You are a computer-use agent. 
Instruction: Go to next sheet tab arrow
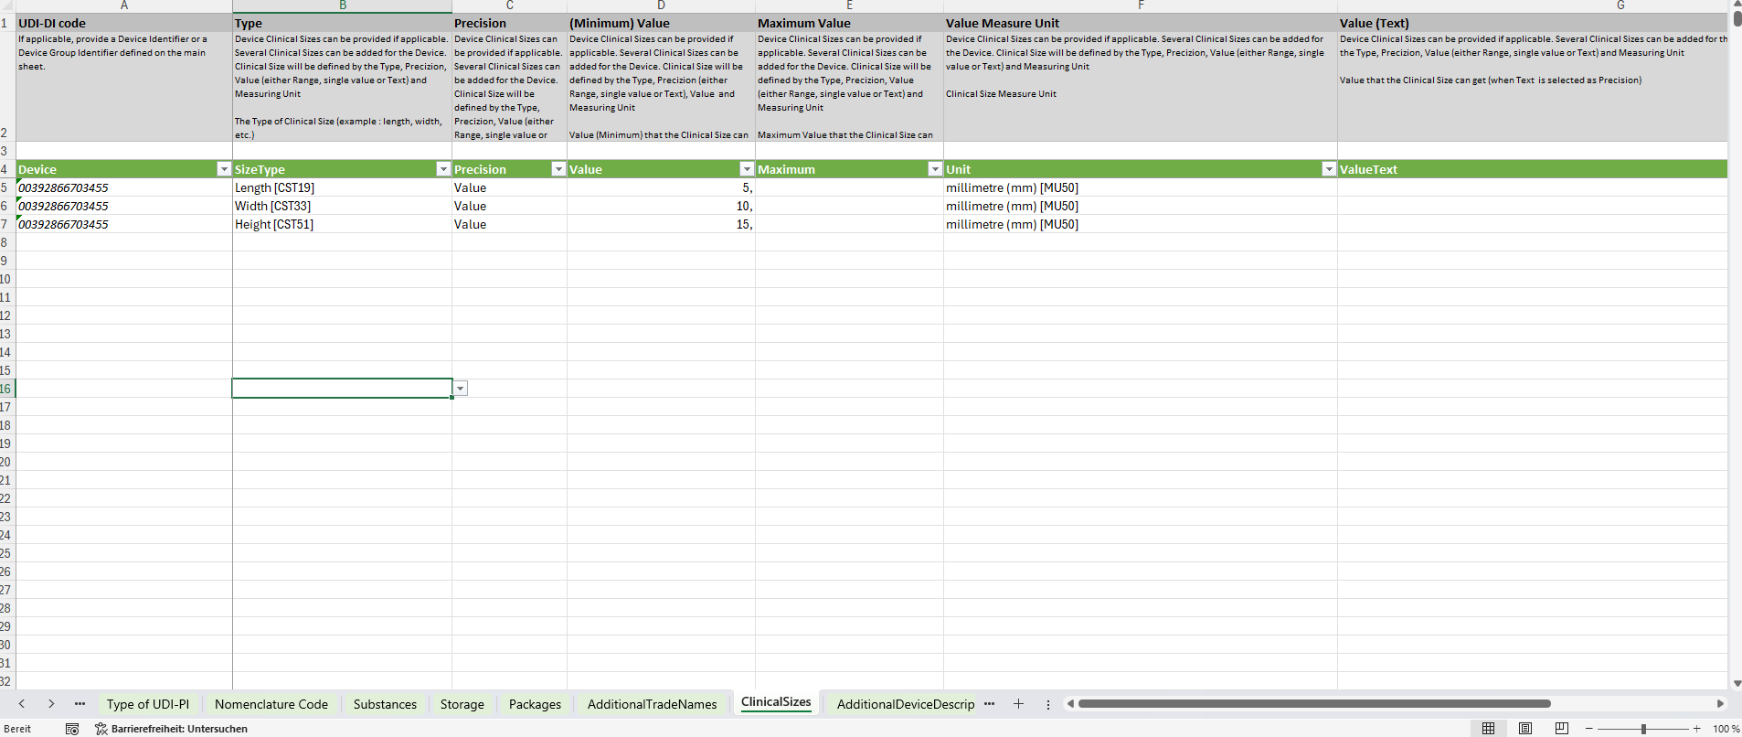coord(51,704)
